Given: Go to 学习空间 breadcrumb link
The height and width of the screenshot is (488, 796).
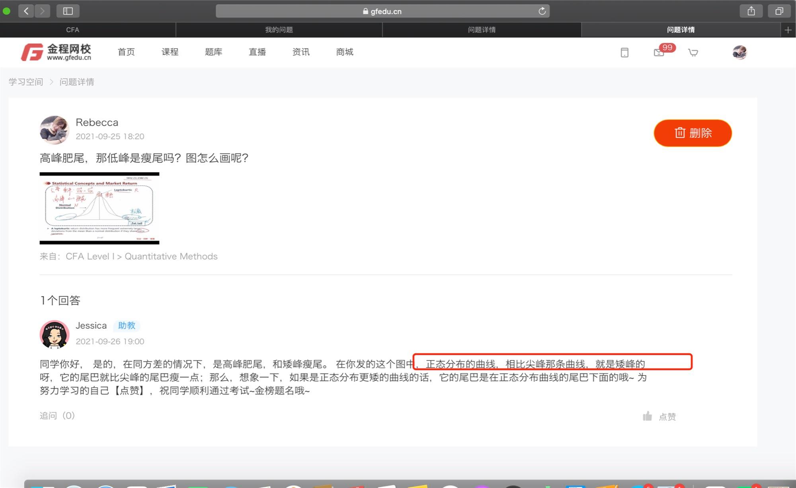Looking at the screenshot, I should tap(26, 82).
